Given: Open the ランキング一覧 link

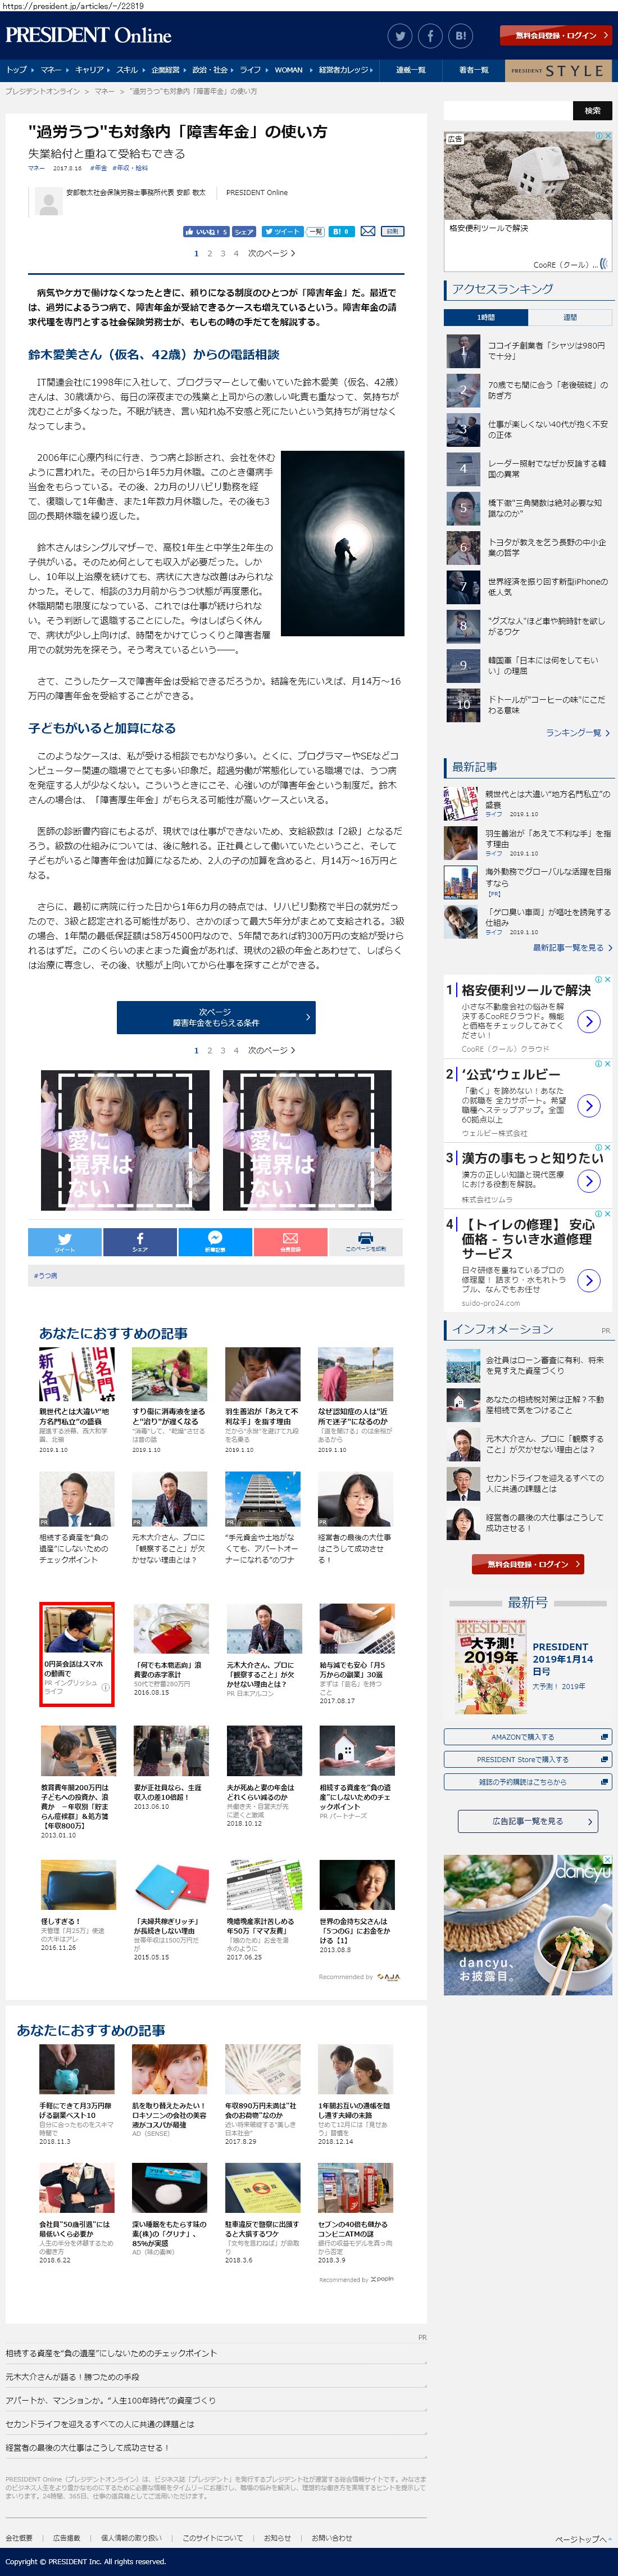Looking at the screenshot, I should pos(577,733).
